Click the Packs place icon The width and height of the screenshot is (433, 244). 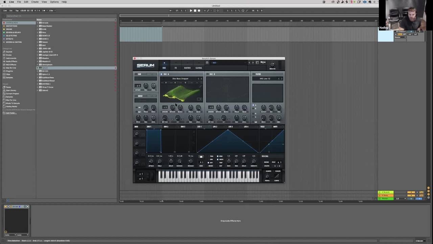[4, 87]
